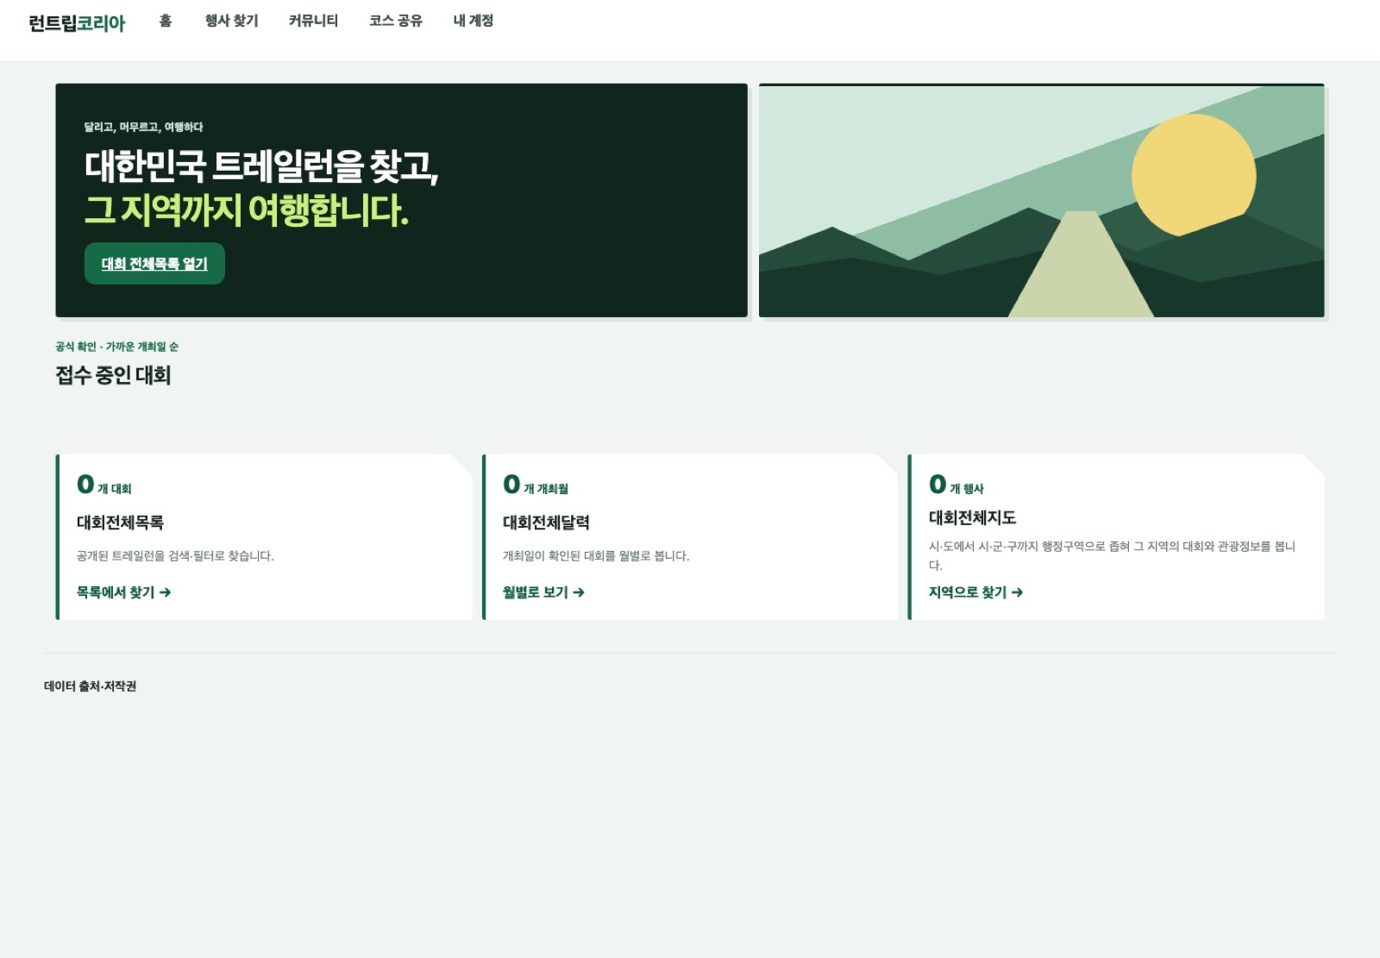Open the 대회전체목록 card title

pos(120,523)
